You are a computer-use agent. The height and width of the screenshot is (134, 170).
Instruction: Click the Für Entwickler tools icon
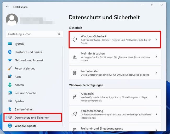[75, 73]
